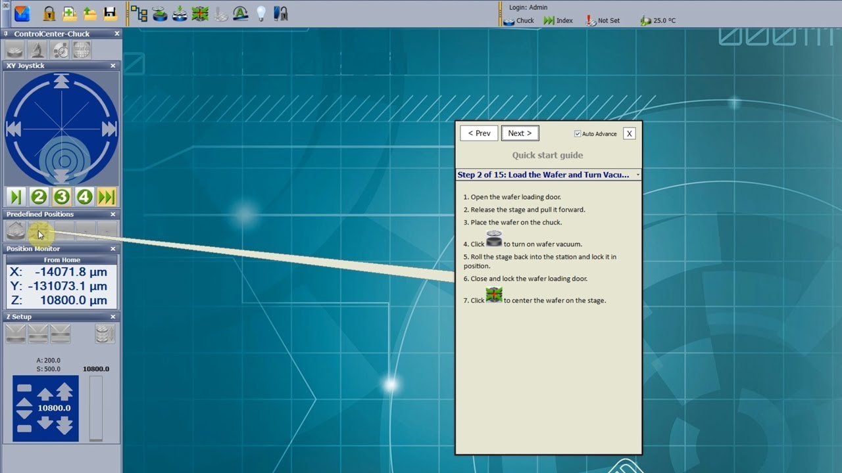Screen dimensions: 842x473
Task: Click the Not Set status indicator
Action: [603, 20]
